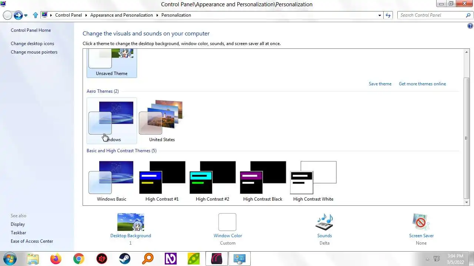
Task: Open Ease of Access Center link
Action: 32,241
